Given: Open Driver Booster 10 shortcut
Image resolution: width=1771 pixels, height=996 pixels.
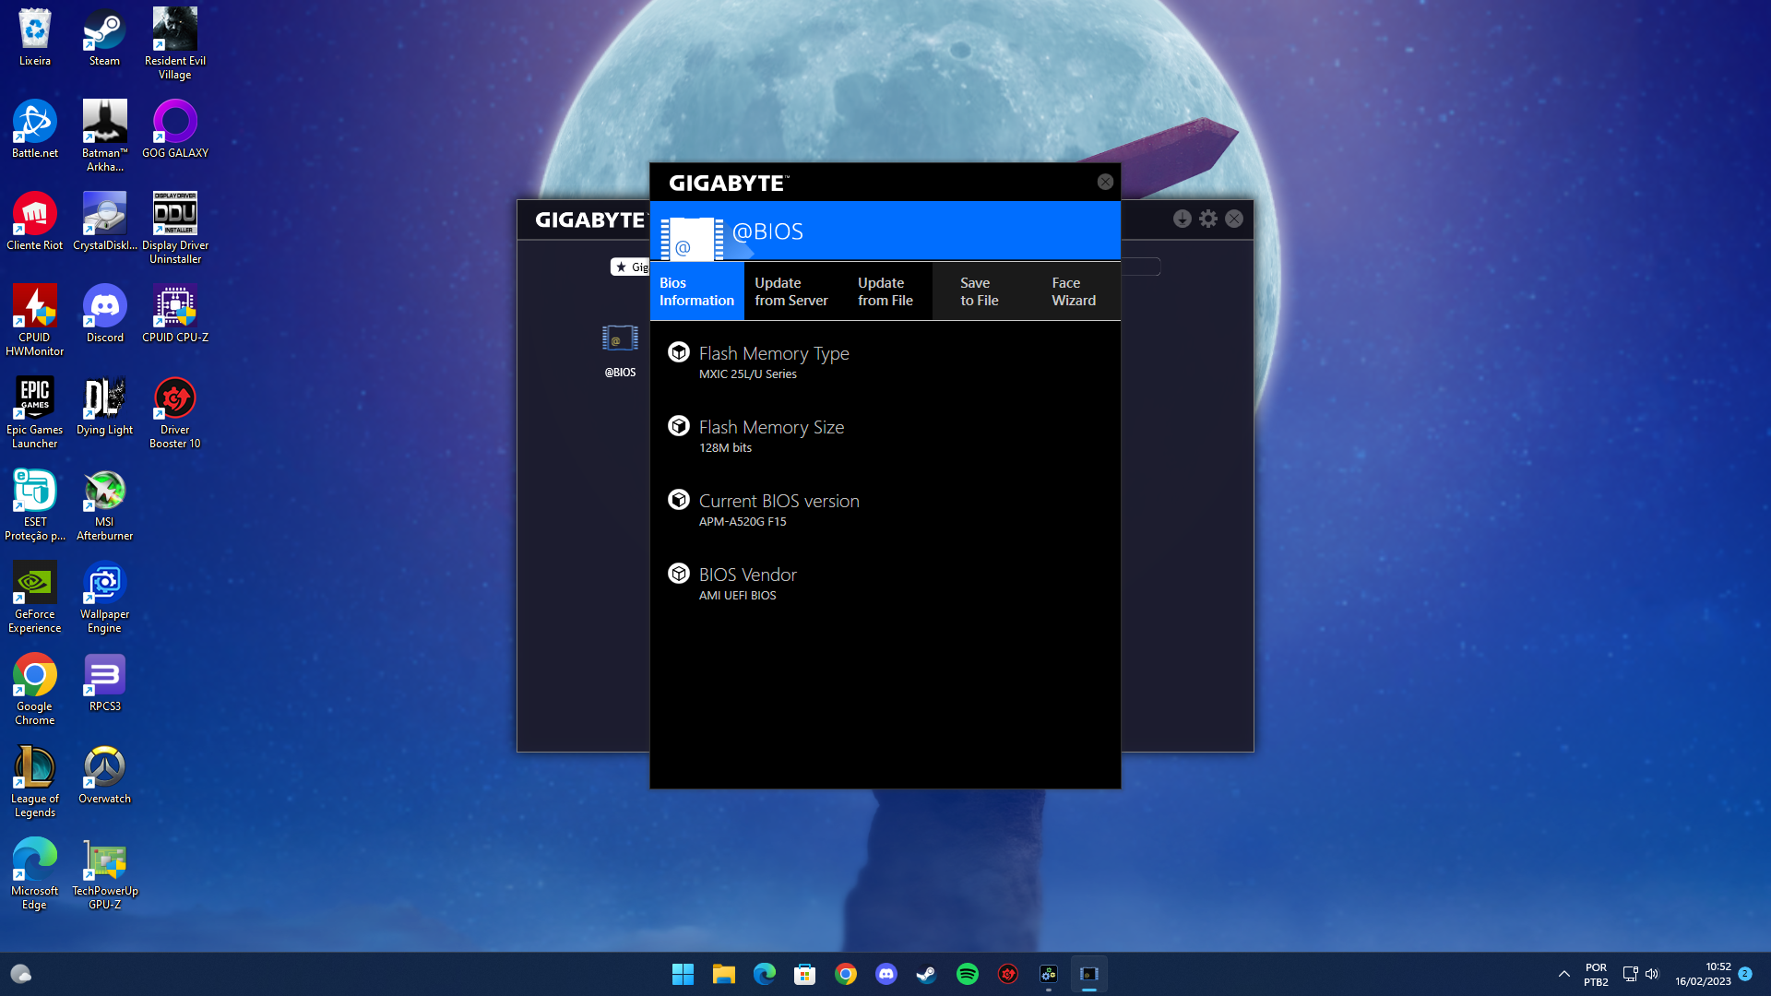Looking at the screenshot, I should click(175, 412).
